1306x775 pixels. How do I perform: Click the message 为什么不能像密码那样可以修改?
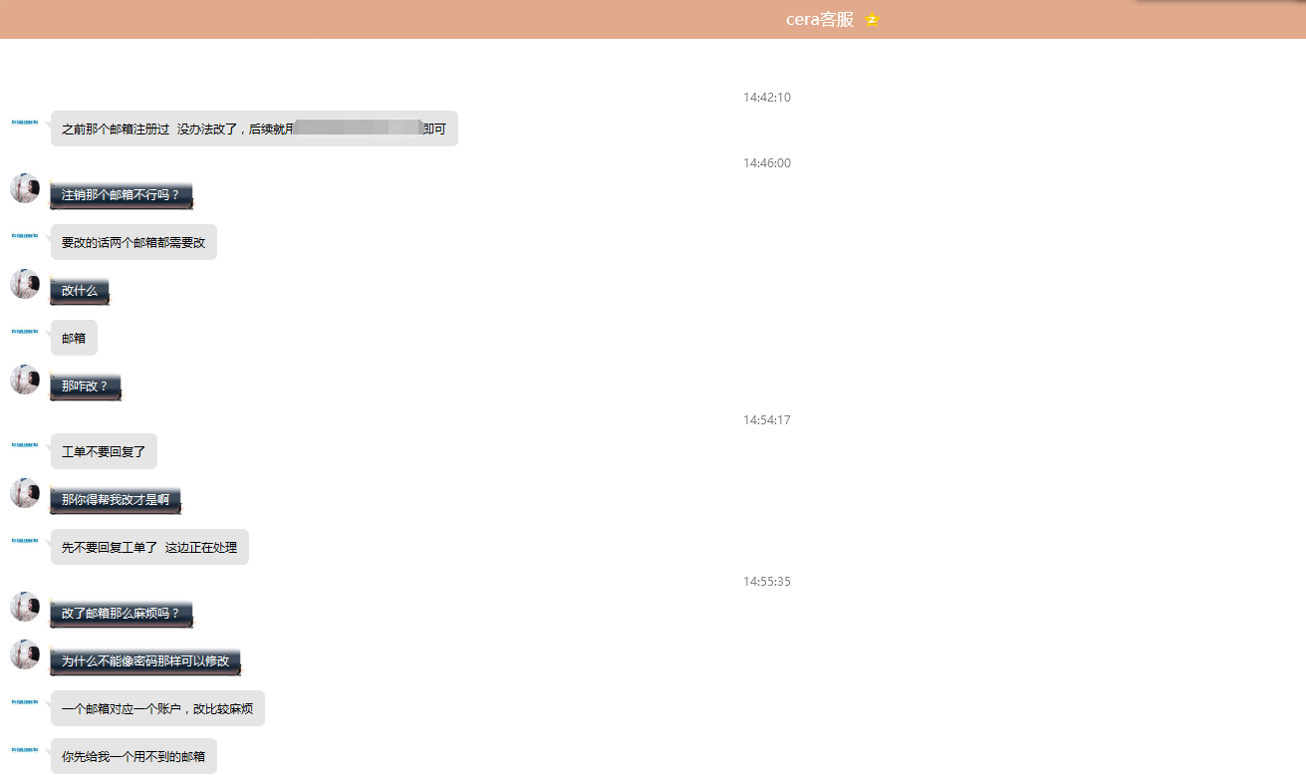pos(145,660)
